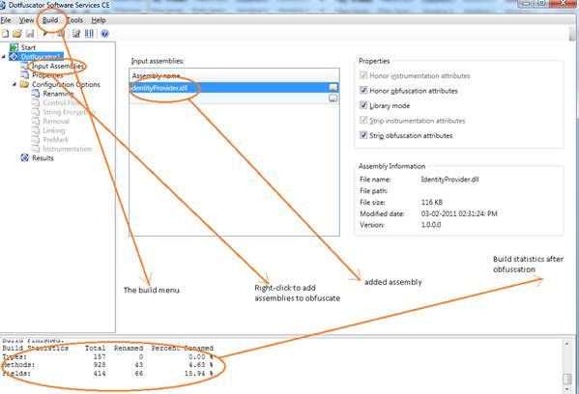Click the Results globe icon in tree

[25, 158]
